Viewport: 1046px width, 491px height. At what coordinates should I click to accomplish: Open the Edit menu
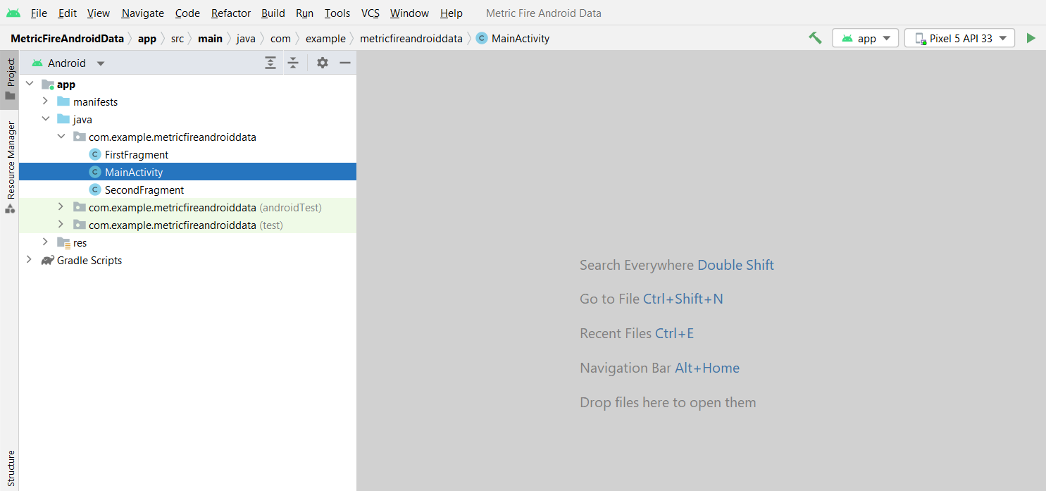point(68,13)
